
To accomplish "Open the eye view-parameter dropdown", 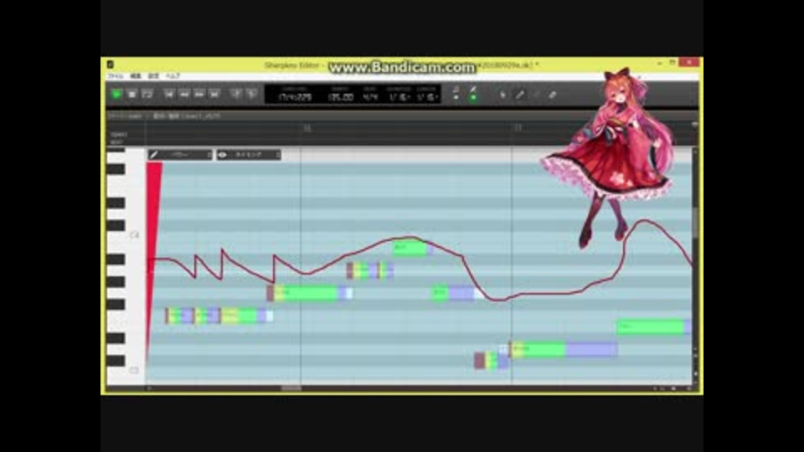I will (249, 154).
